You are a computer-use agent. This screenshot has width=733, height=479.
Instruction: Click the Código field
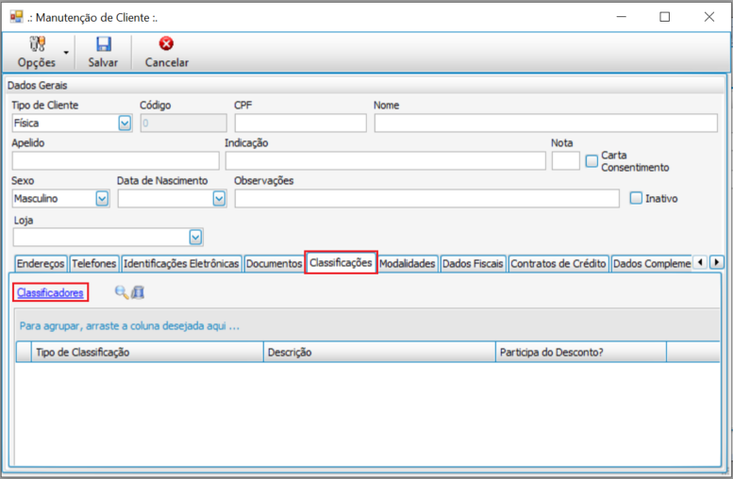point(183,124)
